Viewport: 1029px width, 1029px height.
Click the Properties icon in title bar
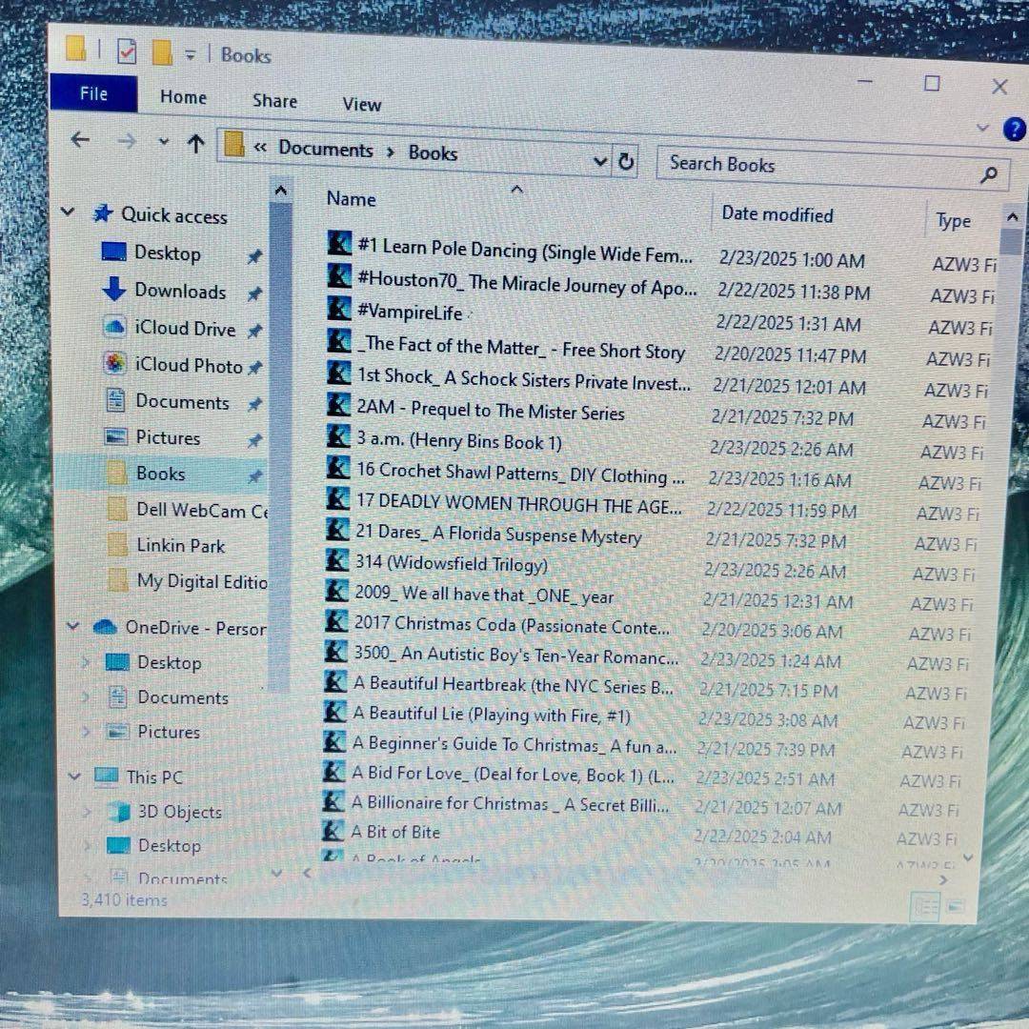tap(127, 51)
